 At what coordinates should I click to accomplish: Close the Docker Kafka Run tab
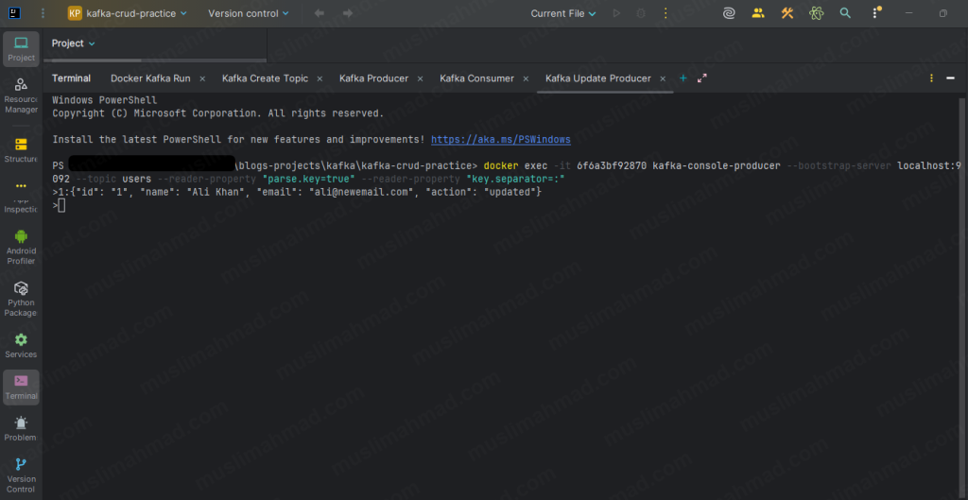202,79
